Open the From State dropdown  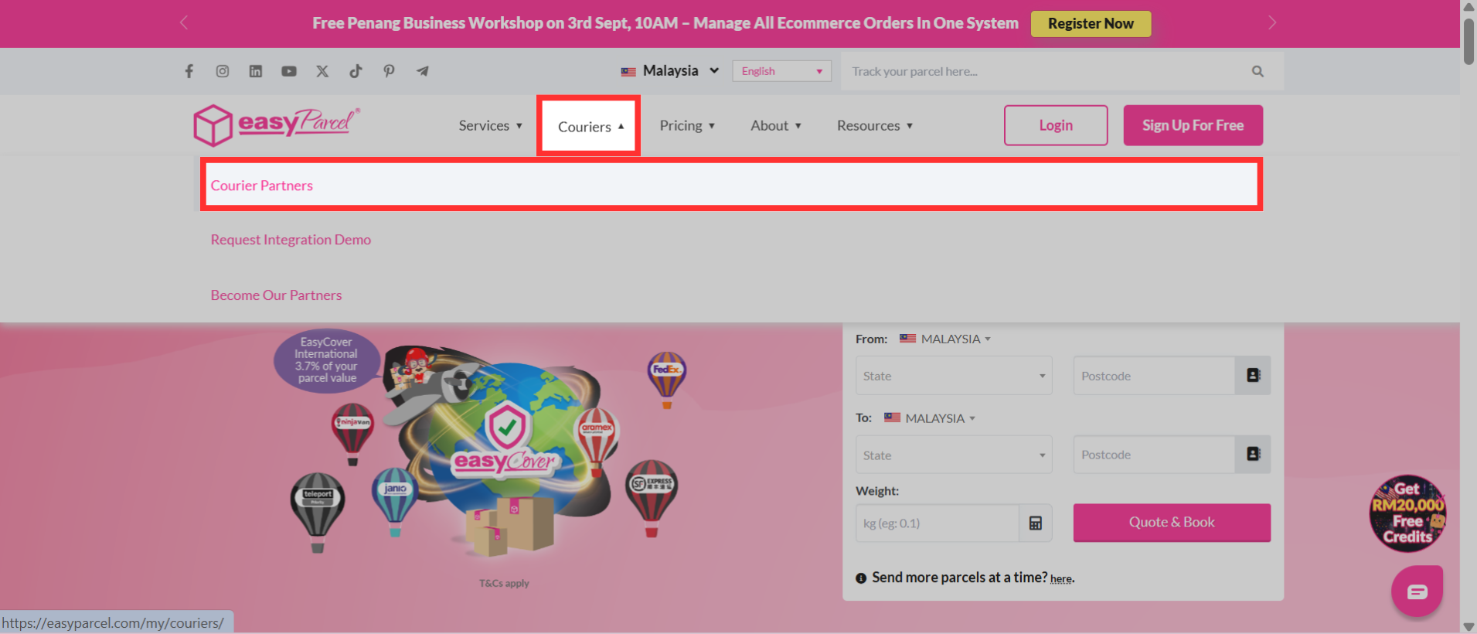pos(954,375)
